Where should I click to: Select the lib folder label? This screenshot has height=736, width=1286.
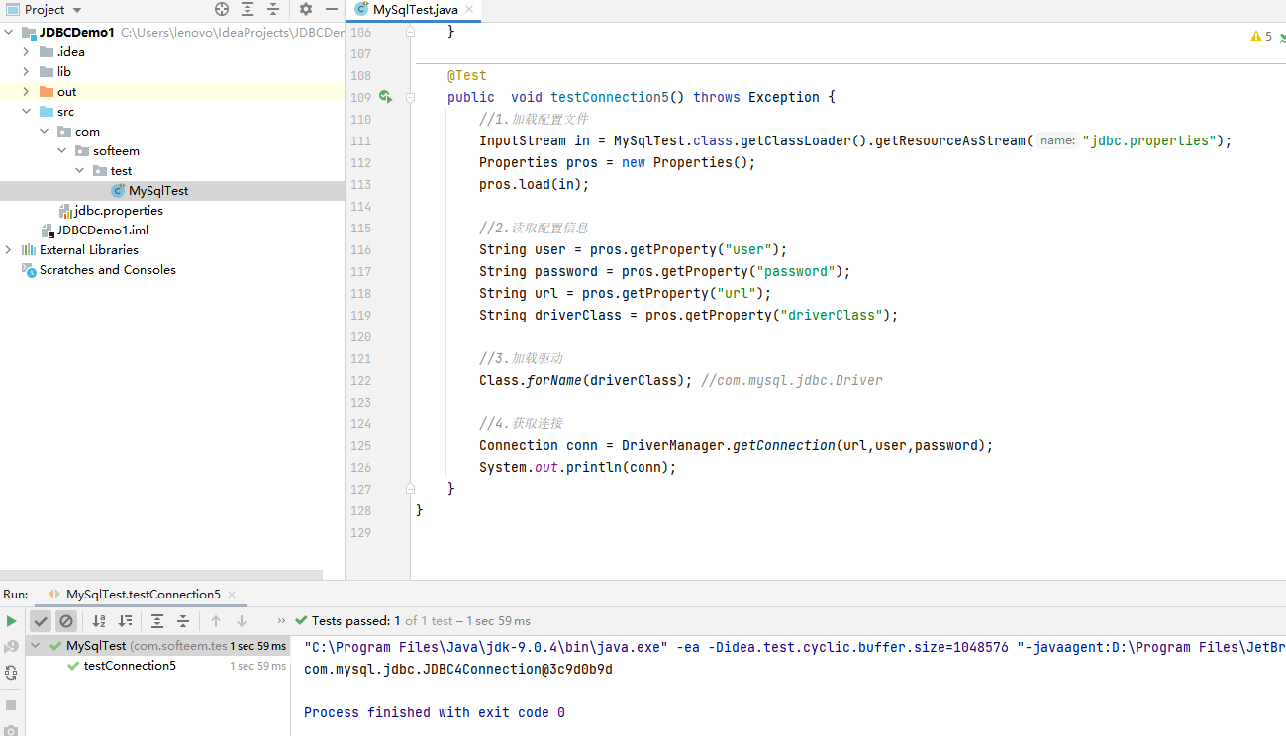[64, 71]
